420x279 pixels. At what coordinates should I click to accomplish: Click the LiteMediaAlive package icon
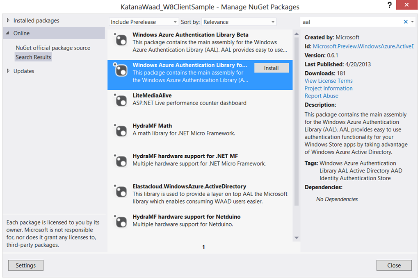click(120, 100)
